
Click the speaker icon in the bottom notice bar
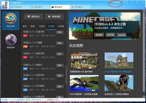(x=2, y=100)
